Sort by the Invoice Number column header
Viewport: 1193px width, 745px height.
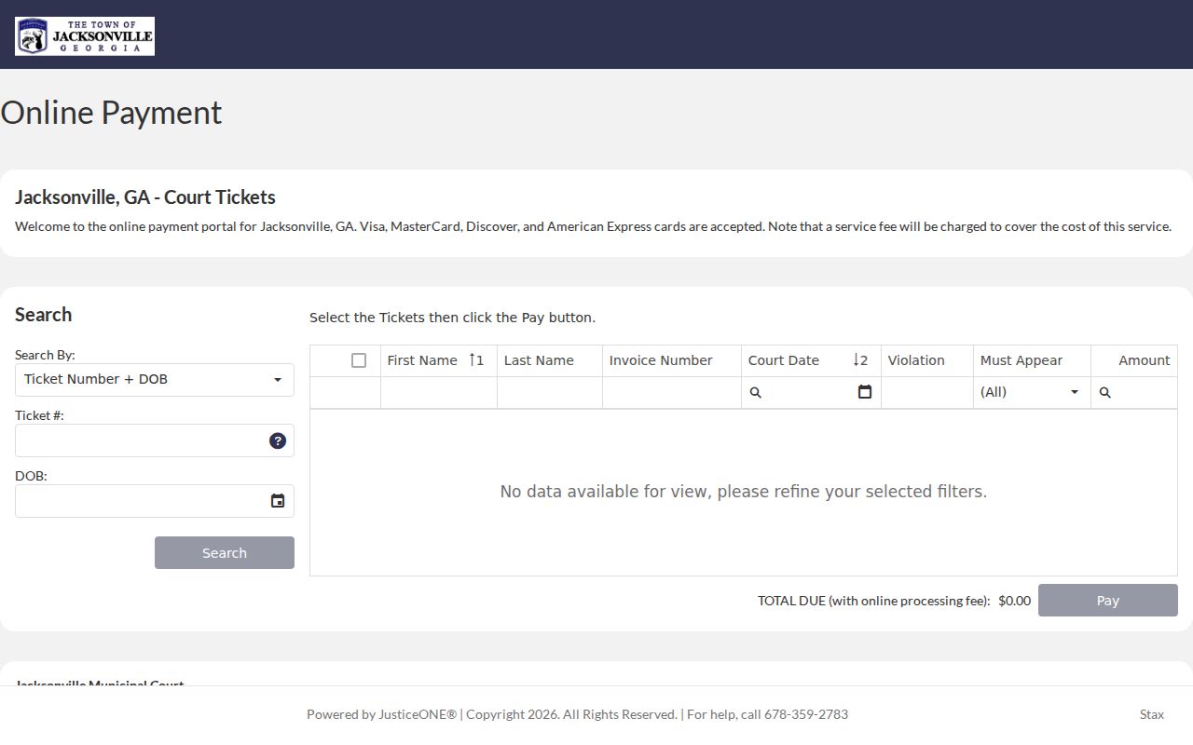[x=672, y=360]
